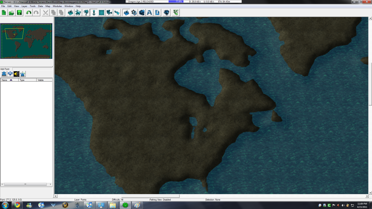Select the Regions layer square icon
372x209 pixels.
102,13
